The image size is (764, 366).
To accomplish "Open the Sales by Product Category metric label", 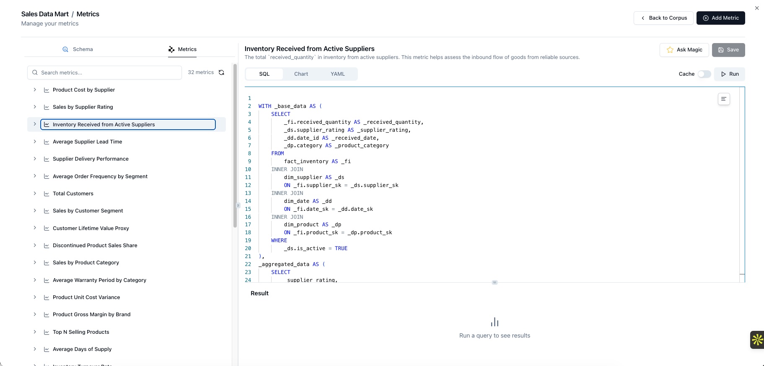I will [x=86, y=263].
